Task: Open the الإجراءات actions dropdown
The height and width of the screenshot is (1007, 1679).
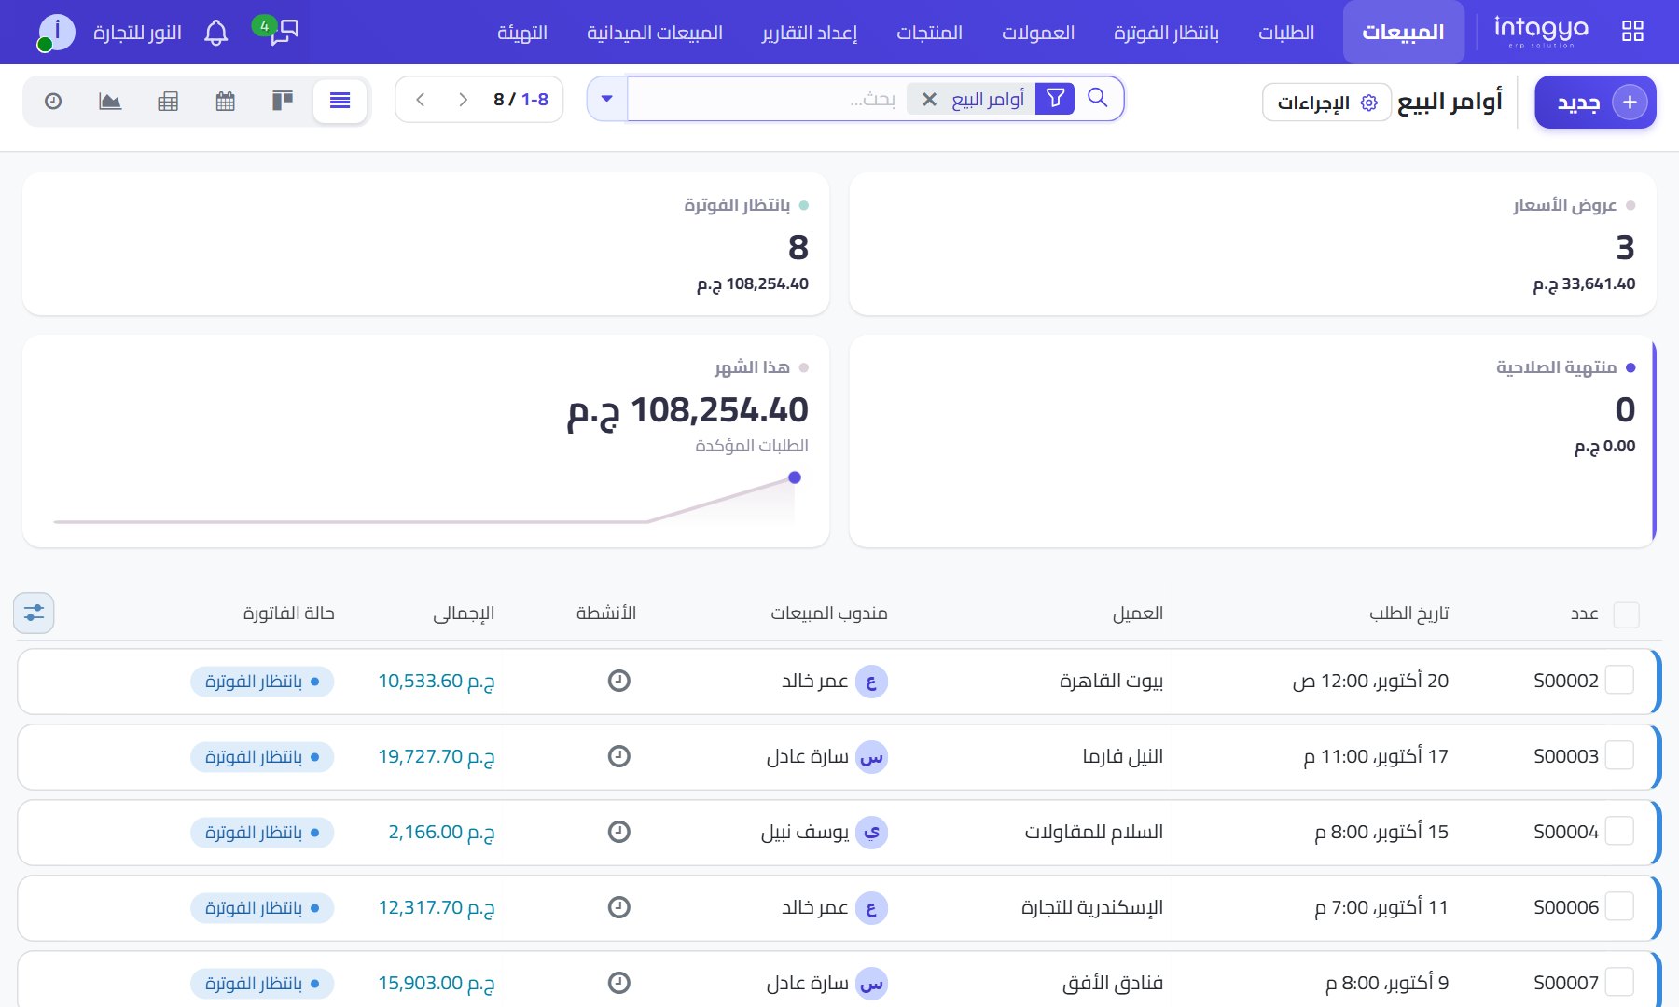Action: tap(1326, 103)
